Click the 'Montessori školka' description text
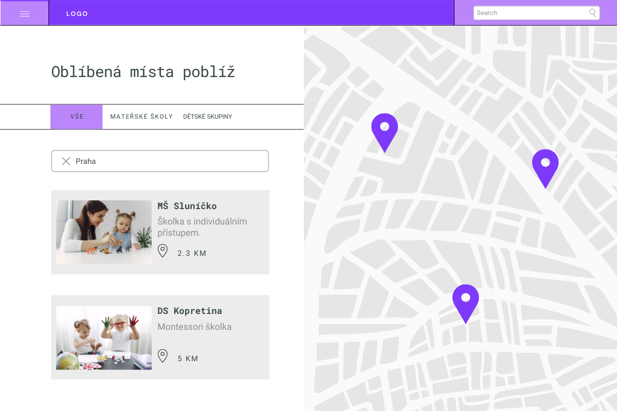Image resolution: width=617 pixels, height=411 pixels. 194,327
